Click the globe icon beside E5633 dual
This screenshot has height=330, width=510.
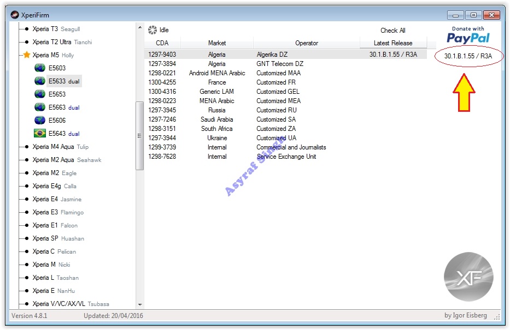tap(40, 81)
